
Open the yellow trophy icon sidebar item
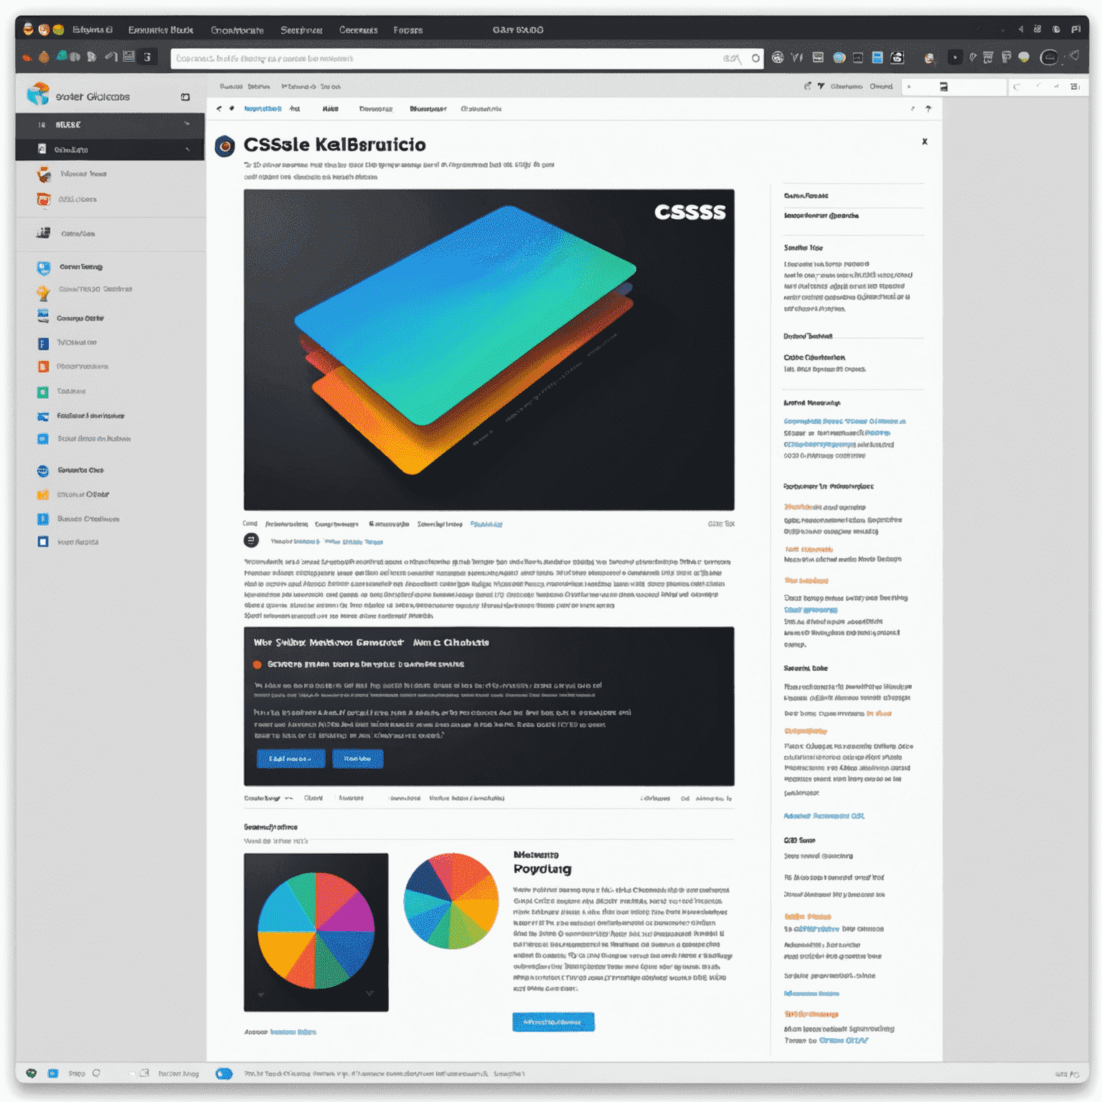coord(44,292)
